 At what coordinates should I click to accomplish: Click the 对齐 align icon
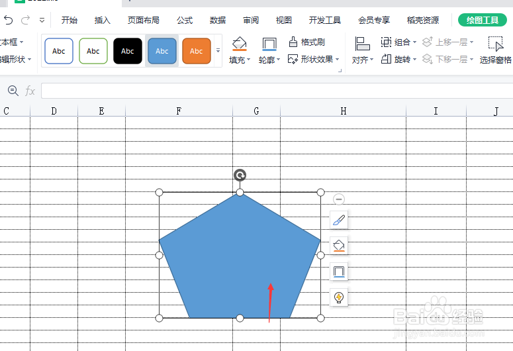(x=363, y=44)
